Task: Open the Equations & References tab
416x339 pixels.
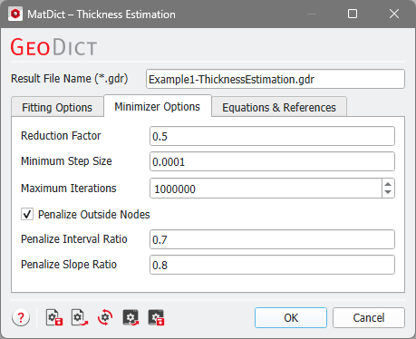Action: click(x=279, y=107)
